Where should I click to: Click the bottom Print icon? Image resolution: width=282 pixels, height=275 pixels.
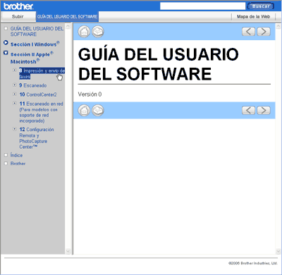[98, 111]
